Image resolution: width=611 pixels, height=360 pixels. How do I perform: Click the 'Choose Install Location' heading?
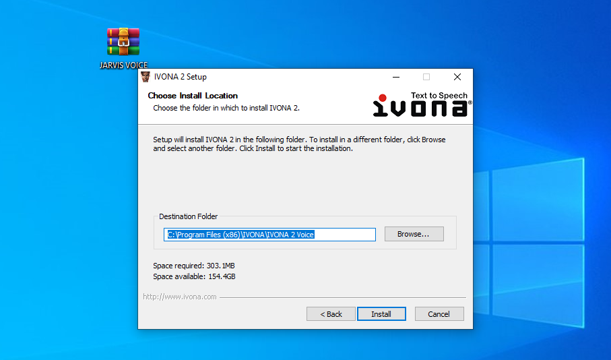193,96
